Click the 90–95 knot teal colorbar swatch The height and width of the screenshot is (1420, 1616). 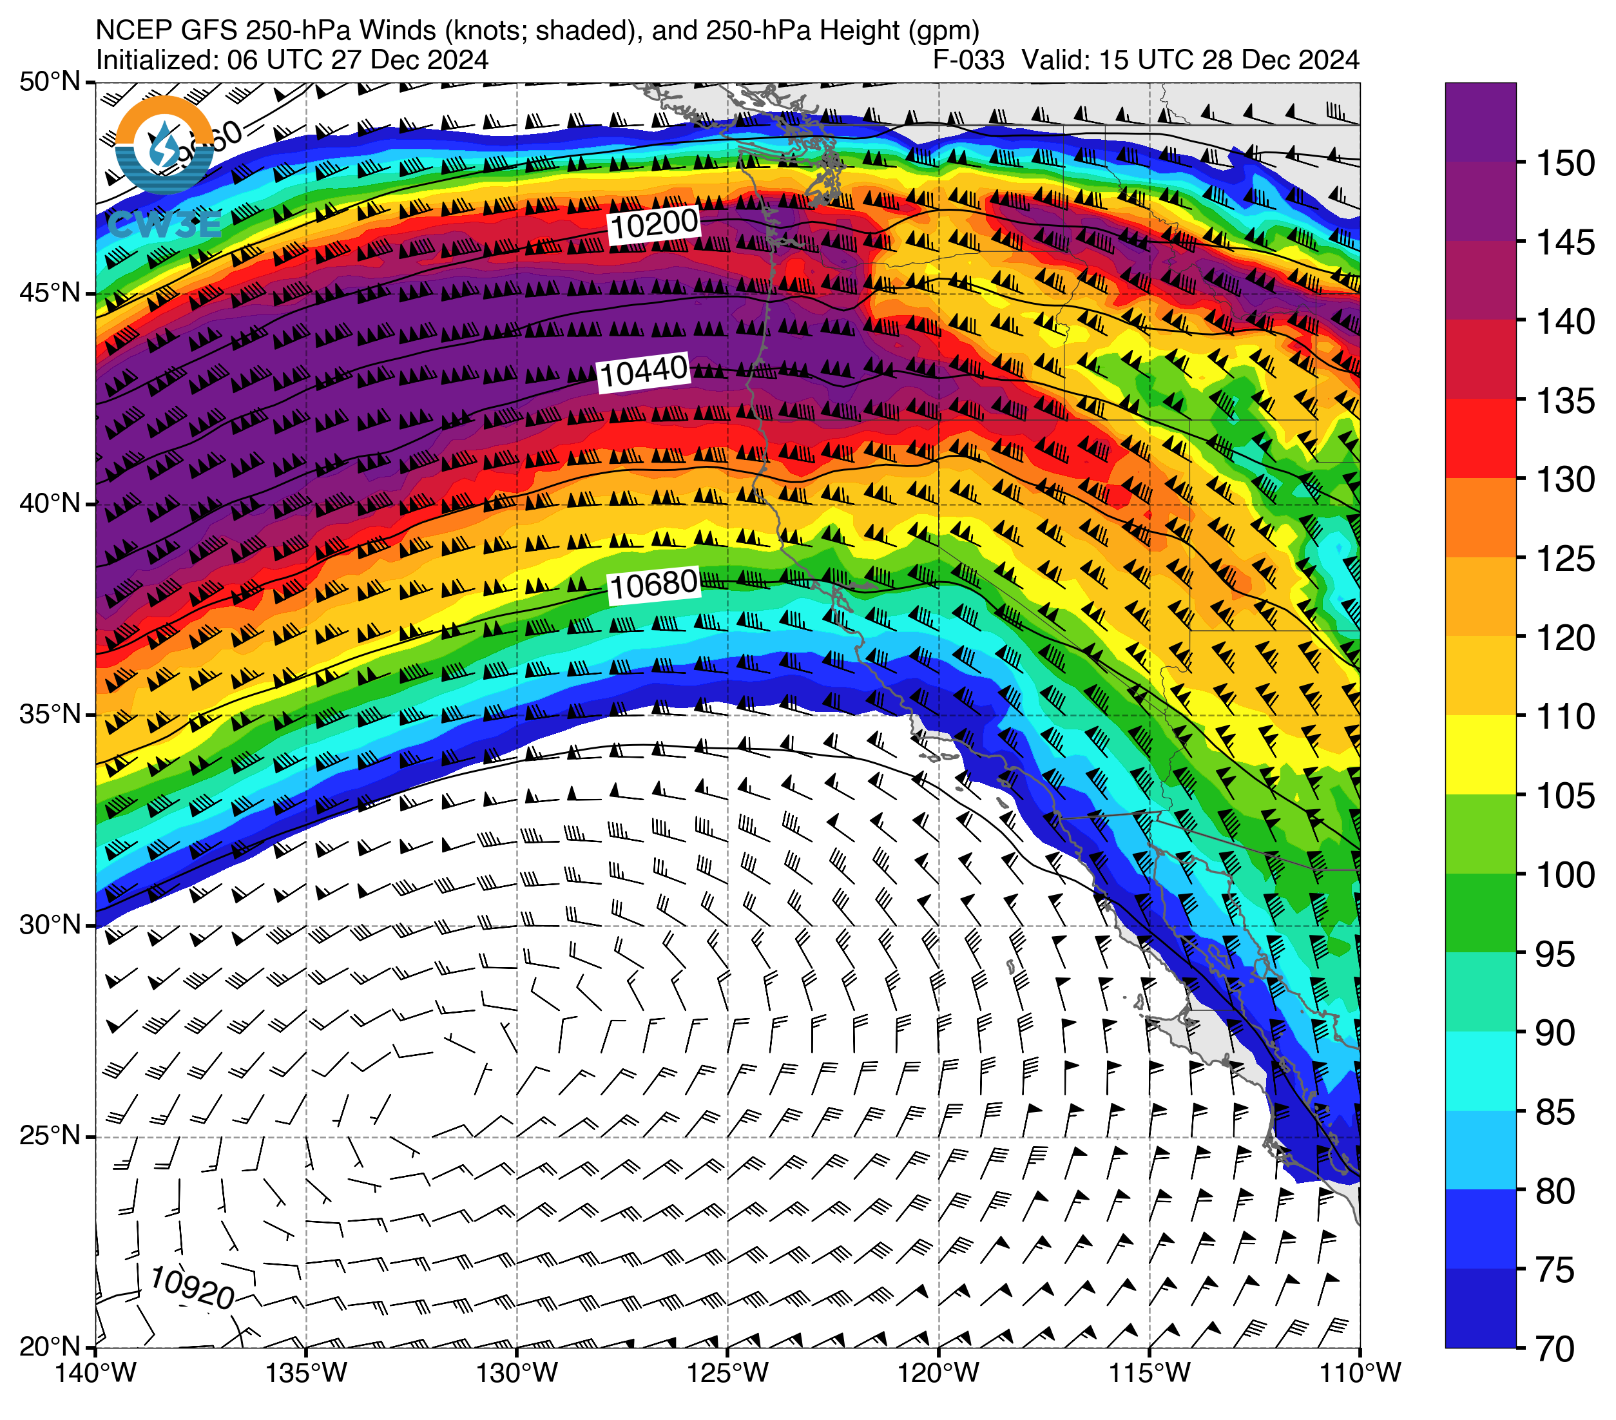click(1481, 992)
